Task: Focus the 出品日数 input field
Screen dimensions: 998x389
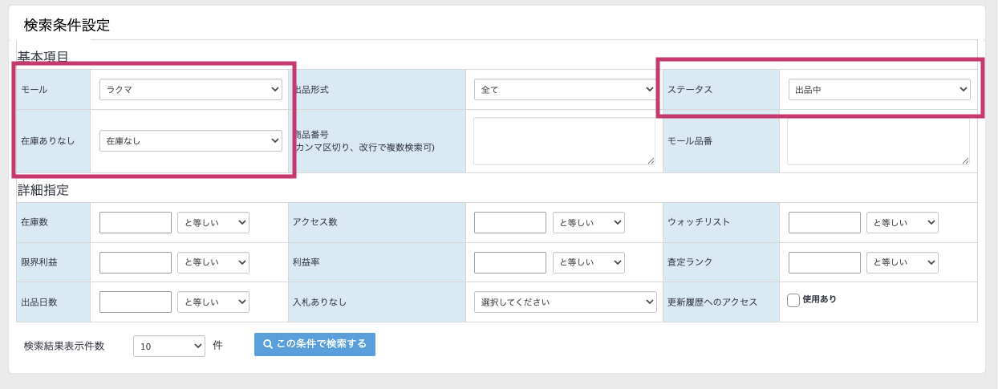Action: 135,302
